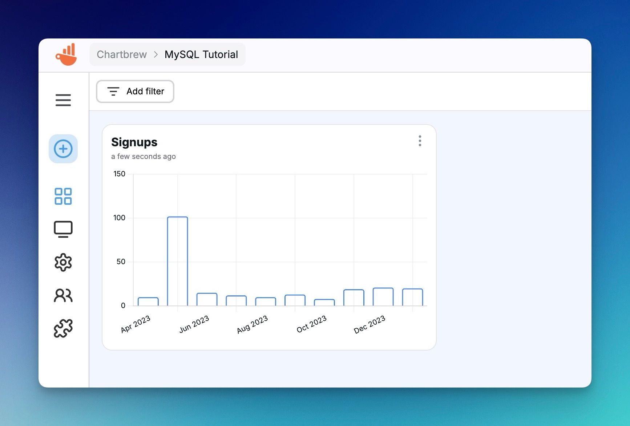630x426 pixels.
Task: Select the tall May 2023 signup bar
Action: coord(177,261)
